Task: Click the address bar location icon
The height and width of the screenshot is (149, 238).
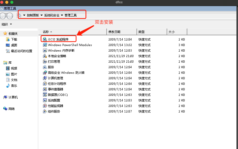Action: pyautogui.click(x=19, y=15)
